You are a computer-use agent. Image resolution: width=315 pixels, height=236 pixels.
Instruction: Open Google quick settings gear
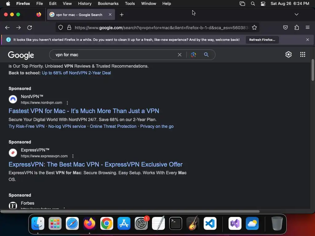coord(289,54)
